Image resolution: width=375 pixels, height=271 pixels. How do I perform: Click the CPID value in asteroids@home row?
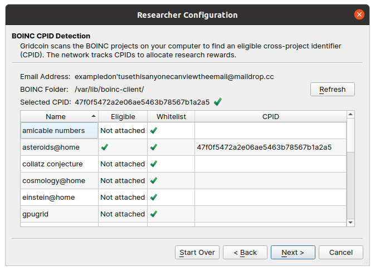point(264,147)
